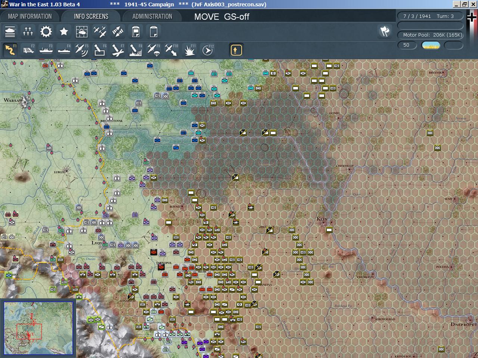Viewport: 478px width, 358px height.
Task: Click the white flags icon near the date
Action: click(385, 31)
